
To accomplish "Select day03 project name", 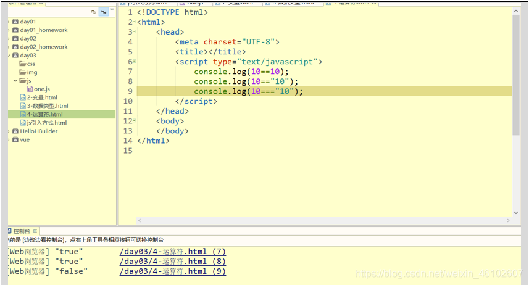I will point(28,56).
